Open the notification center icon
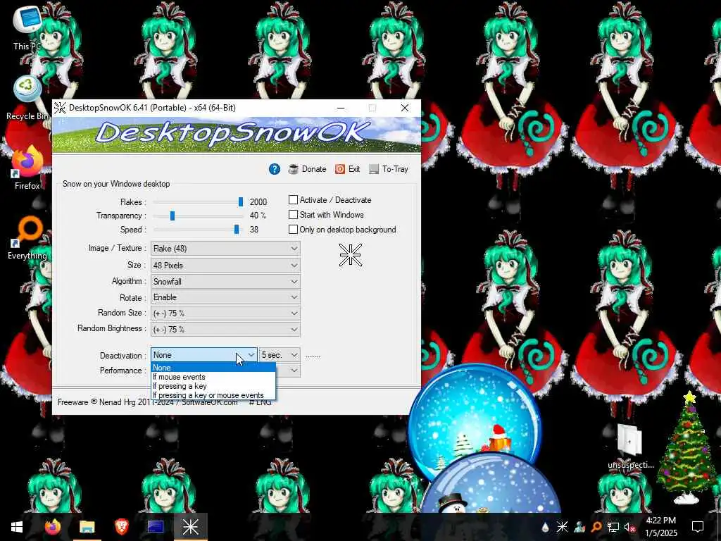Screen dimensions: 721x541 [x=698, y=527]
